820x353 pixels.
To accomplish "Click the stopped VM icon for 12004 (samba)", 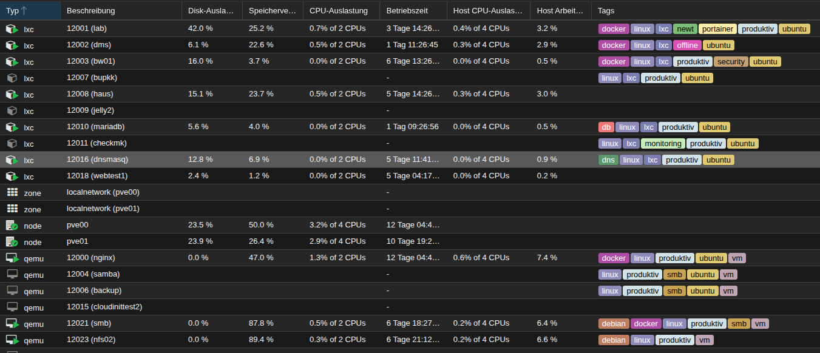I will [x=12, y=274].
